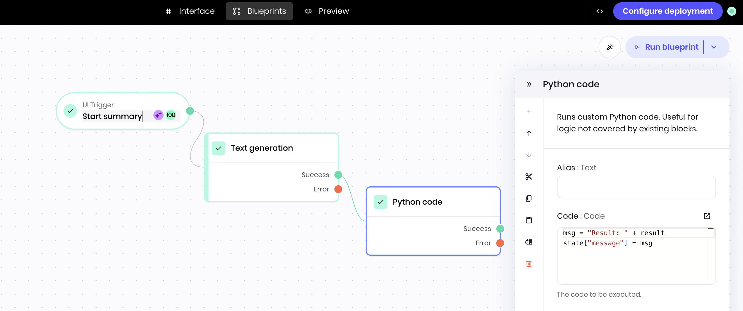Click the Run blueprint play triangle icon
The width and height of the screenshot is (743, 311).
(637, 47)
